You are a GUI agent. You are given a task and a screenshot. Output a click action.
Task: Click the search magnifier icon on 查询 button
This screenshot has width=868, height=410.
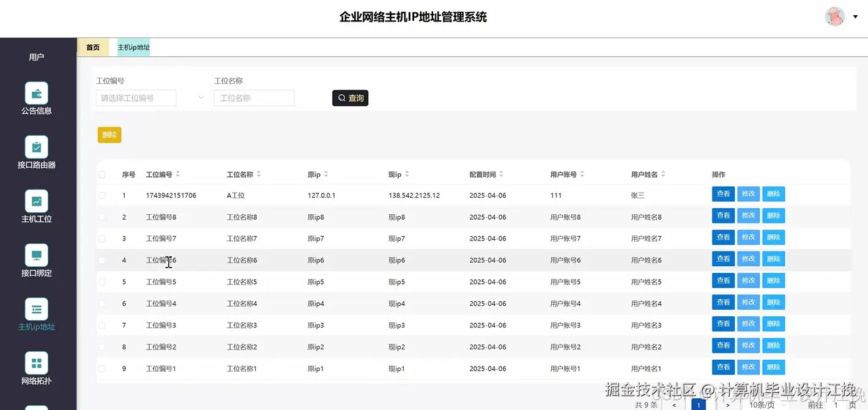click(342, 97)
